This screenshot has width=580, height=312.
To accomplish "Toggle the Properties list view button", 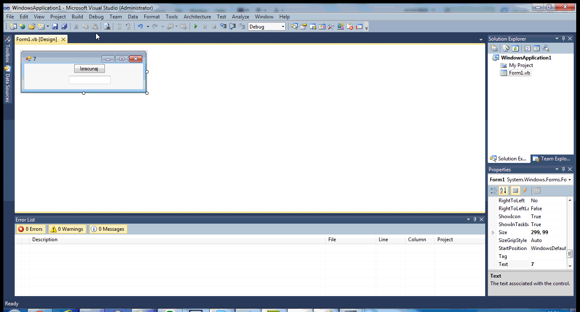I will point(515,191).
